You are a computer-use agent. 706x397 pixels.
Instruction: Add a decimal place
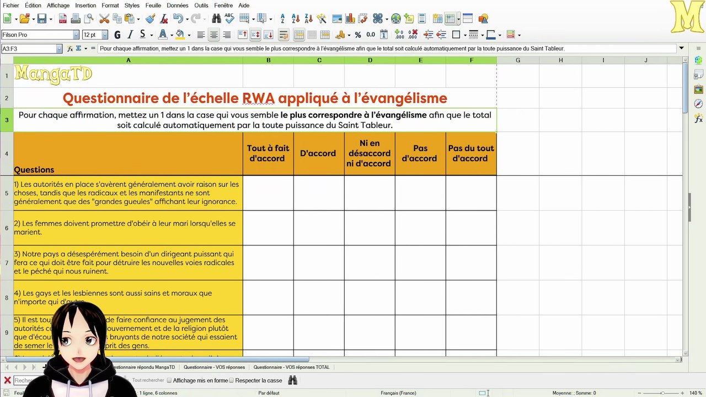[399, 35]
